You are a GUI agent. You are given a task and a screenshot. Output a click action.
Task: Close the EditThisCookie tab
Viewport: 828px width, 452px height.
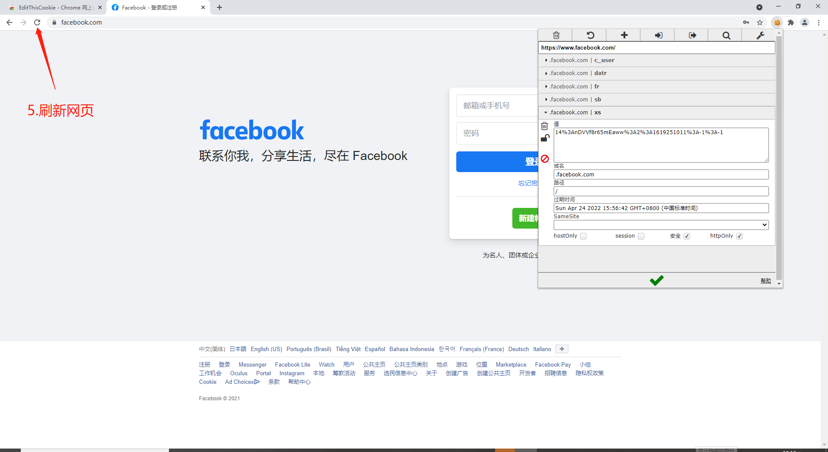(x=100, y=7)
